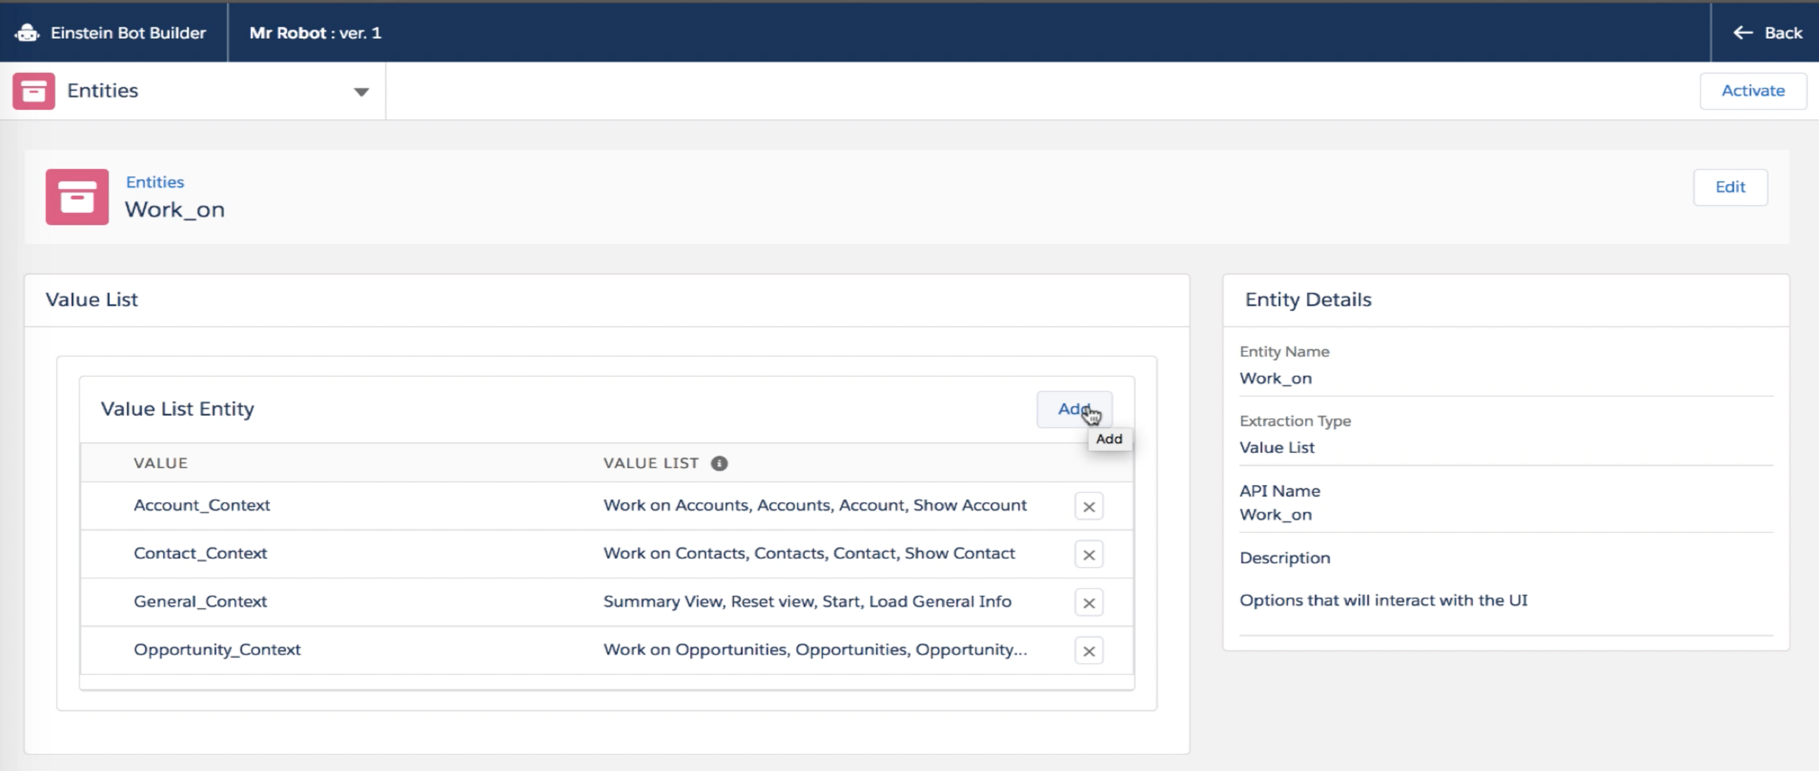Viewport: 1819px width, 771px height.
Task: Click the Einstein Bot Builder robot icon
Action: (27, 32)
